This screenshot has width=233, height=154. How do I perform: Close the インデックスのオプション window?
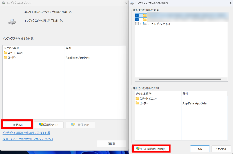(126, 3)
